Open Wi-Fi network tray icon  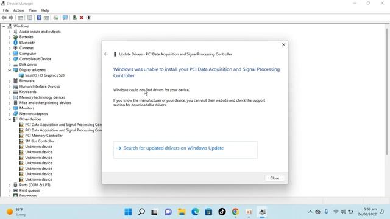[336, 212]
